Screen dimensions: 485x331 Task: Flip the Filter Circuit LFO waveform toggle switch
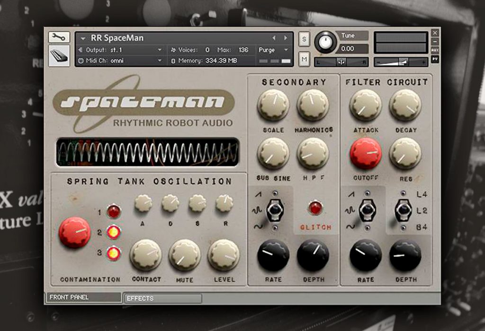367,210
